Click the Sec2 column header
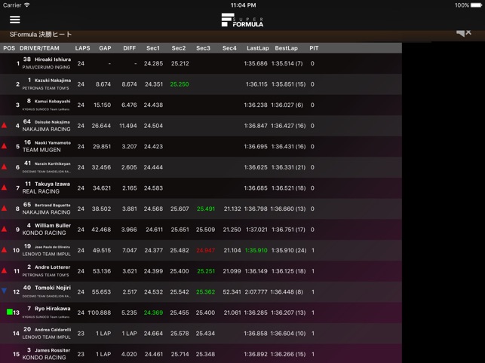This screenshot has width=485, height=363. (x=179, y=48)
